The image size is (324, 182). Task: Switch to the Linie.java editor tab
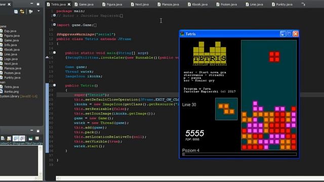[x=254, y=5]
